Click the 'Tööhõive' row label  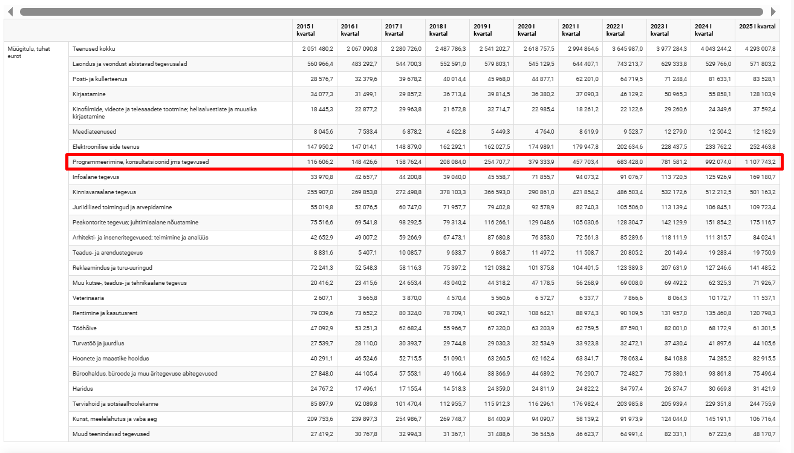[x=83, y=328]
